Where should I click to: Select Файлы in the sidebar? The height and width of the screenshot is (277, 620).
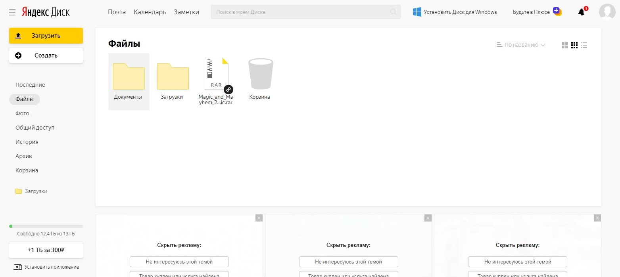(x=25, y=99)
